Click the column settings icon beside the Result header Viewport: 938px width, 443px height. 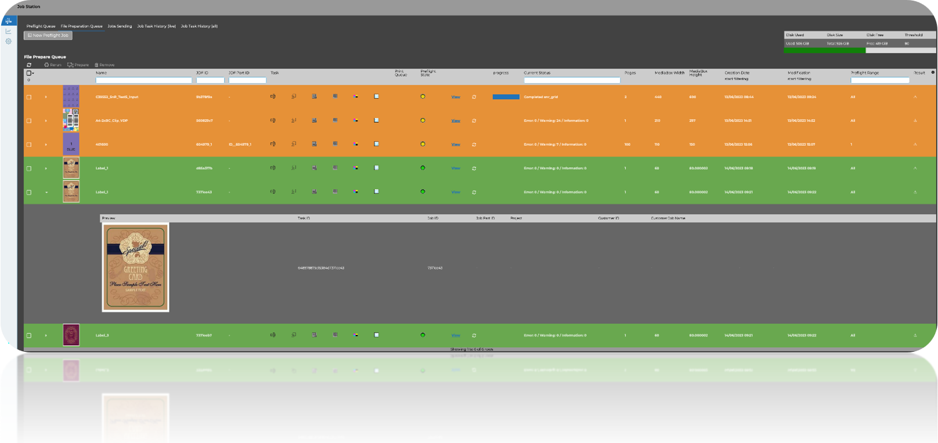click(x=933, y=73)
